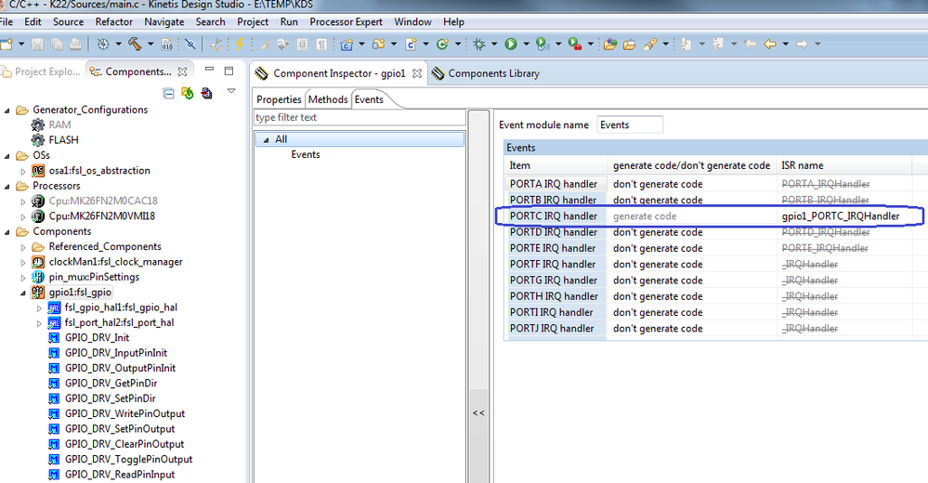Open the Components view menu dropdown
This screenshot has height=483, width=928.
pyautogui.click(x=231, y=91)
